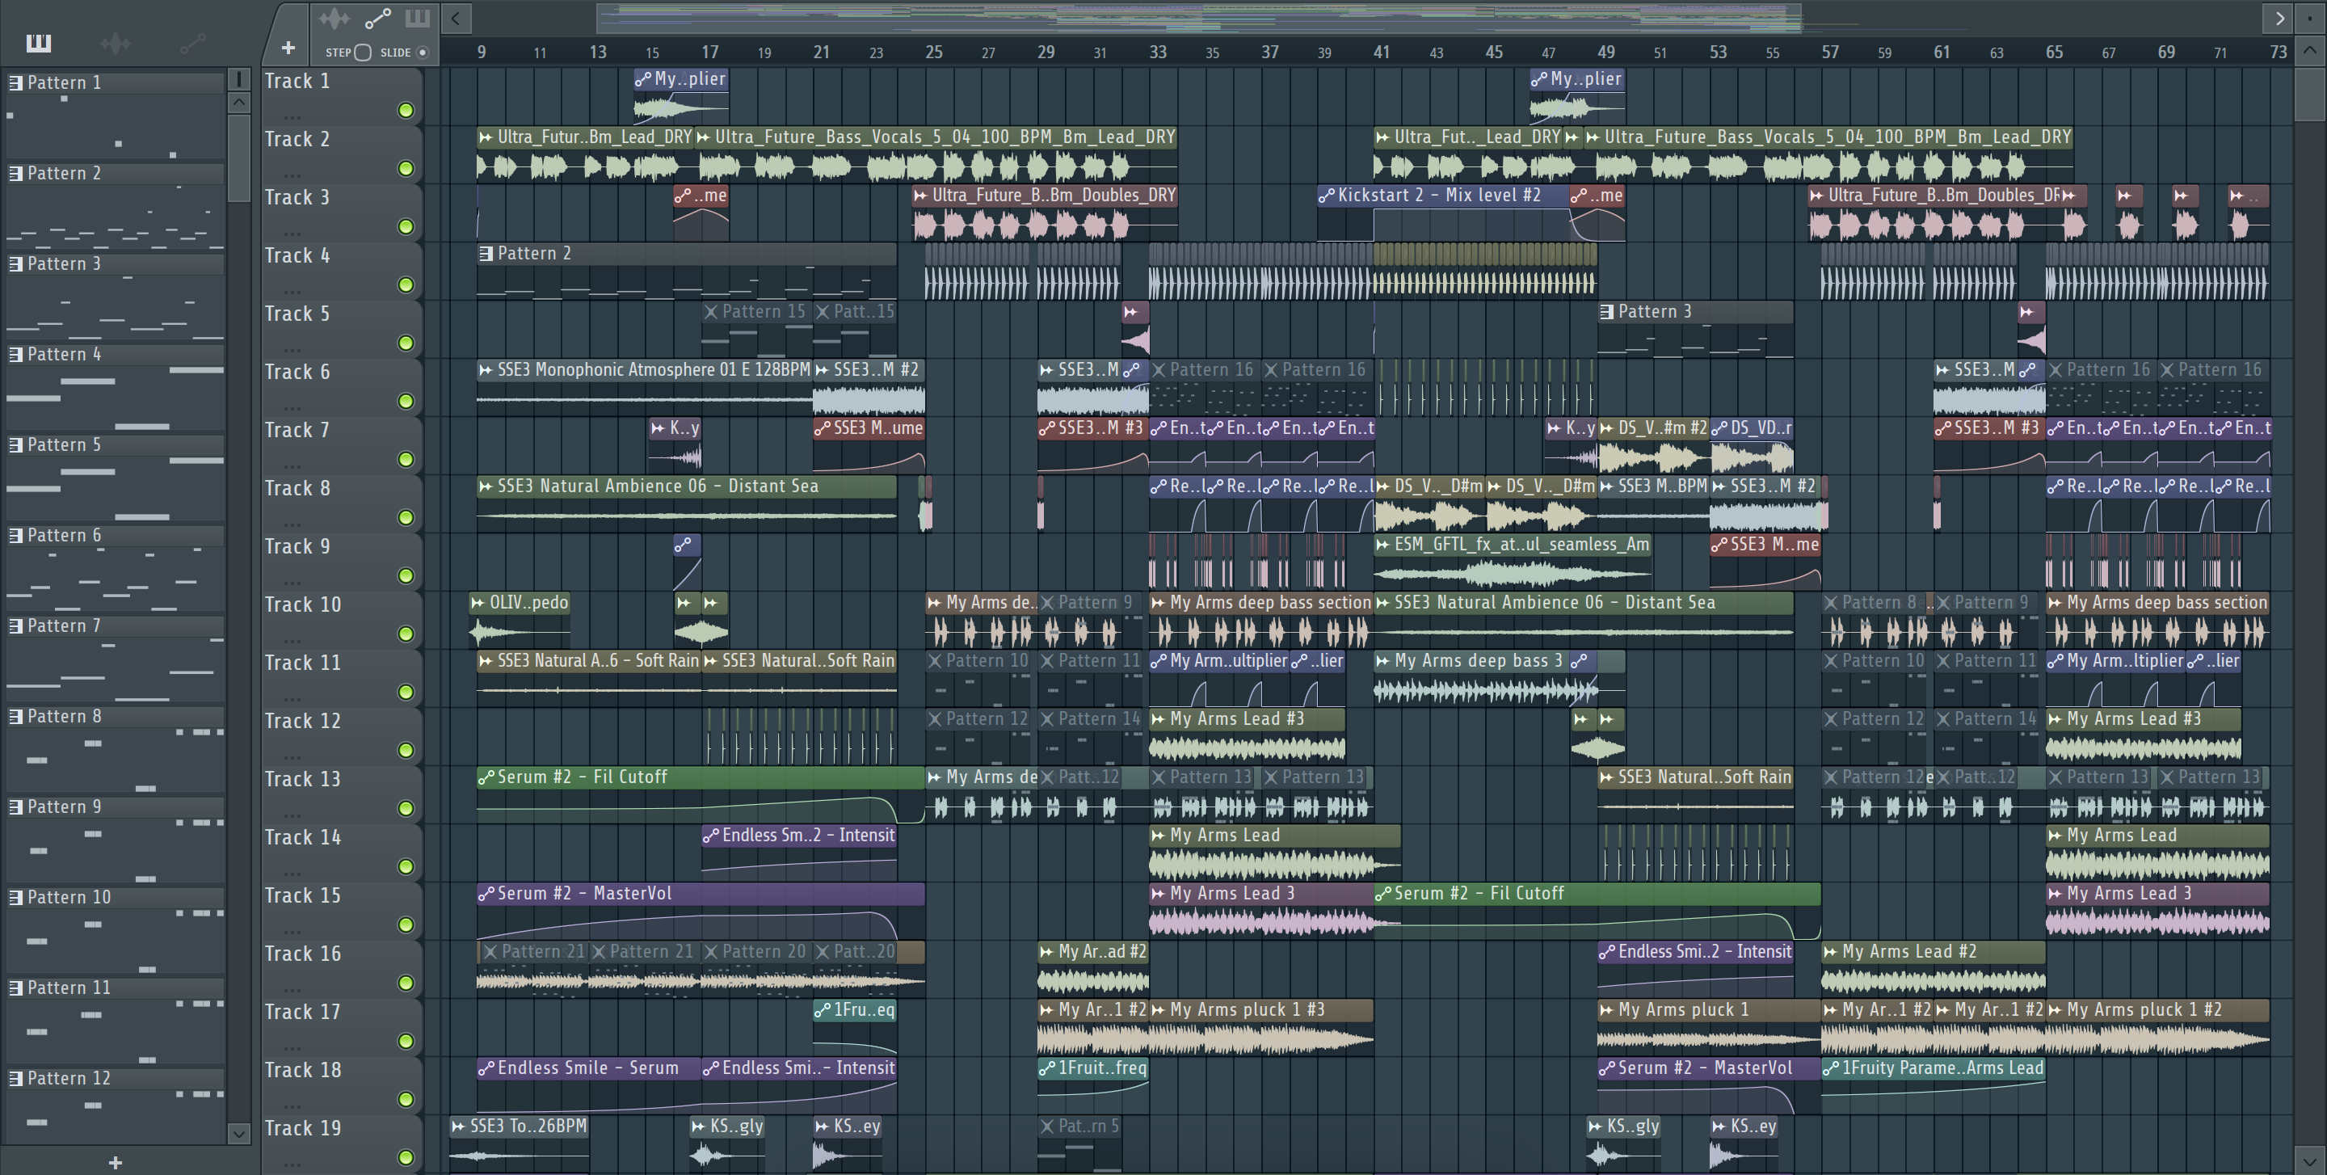Click the Pattern 12 piano-roll icon
Image resolution: width=2327 pixels, height=1175 pixels.
pyautogui.click(x=15, y=1078)
